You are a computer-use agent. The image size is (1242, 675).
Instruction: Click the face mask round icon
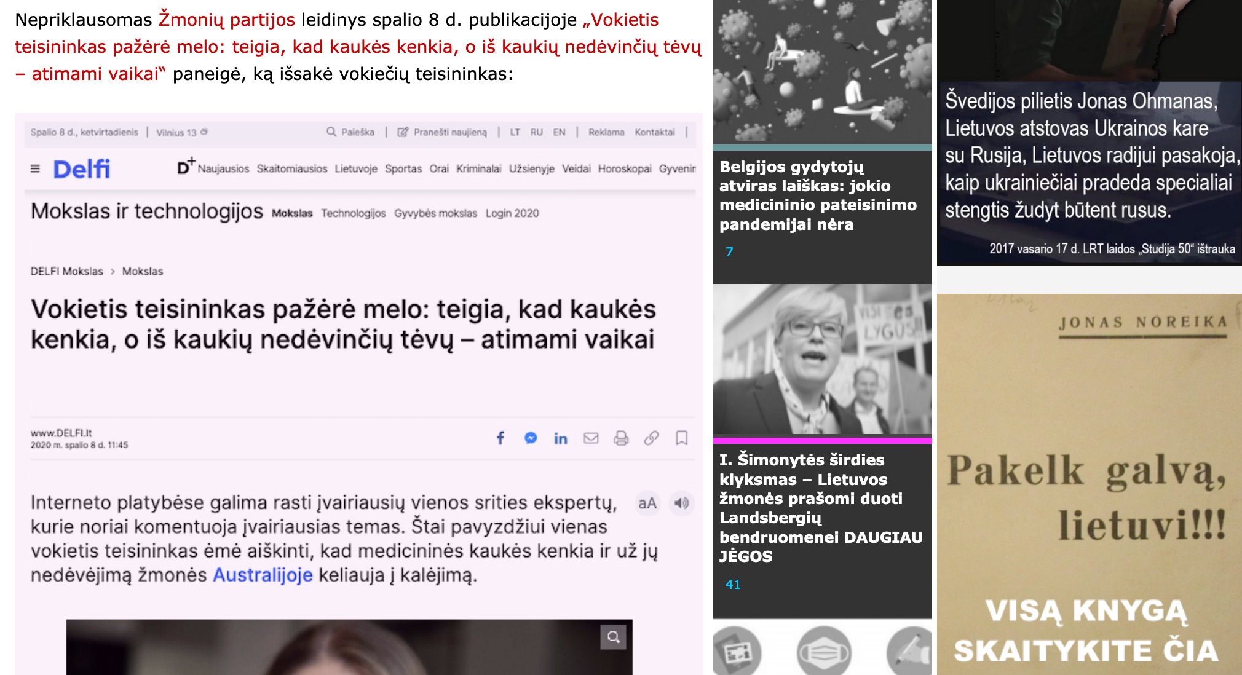(x=823, y=653)
